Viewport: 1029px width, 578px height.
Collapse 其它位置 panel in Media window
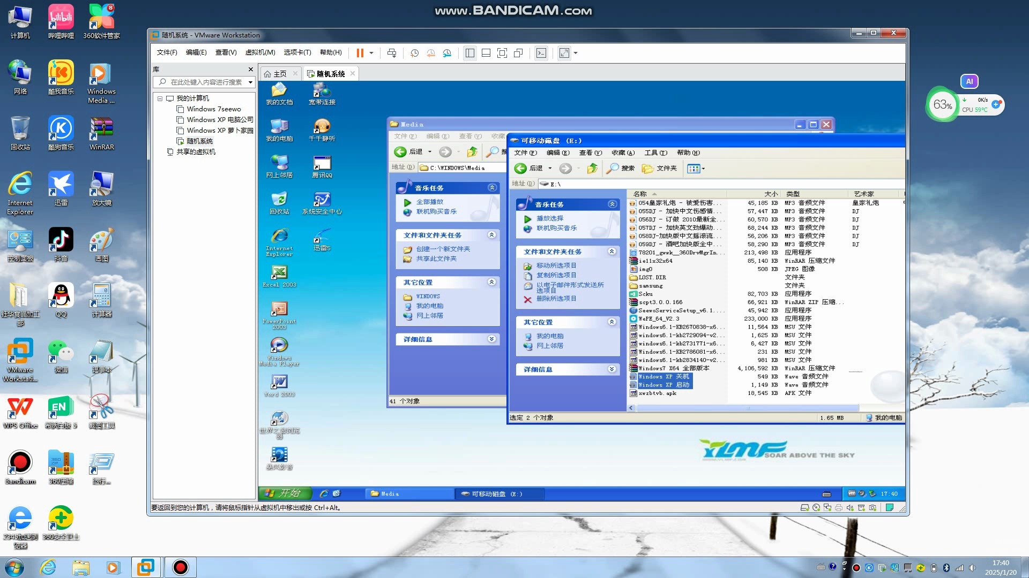(491, 282)
